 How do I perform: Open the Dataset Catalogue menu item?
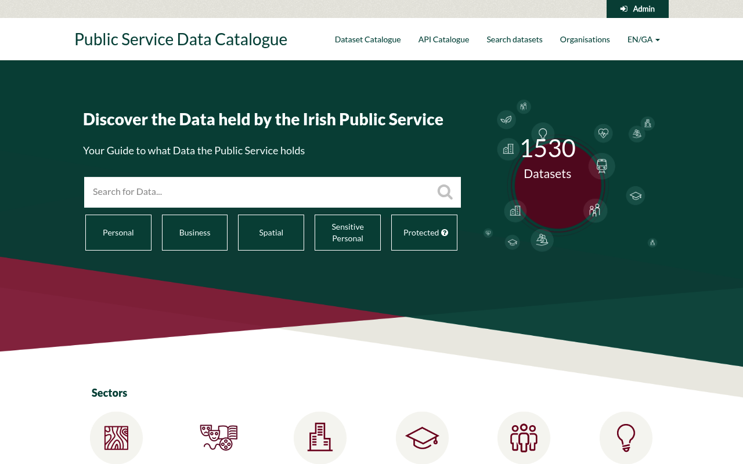(x=368, y=39)
